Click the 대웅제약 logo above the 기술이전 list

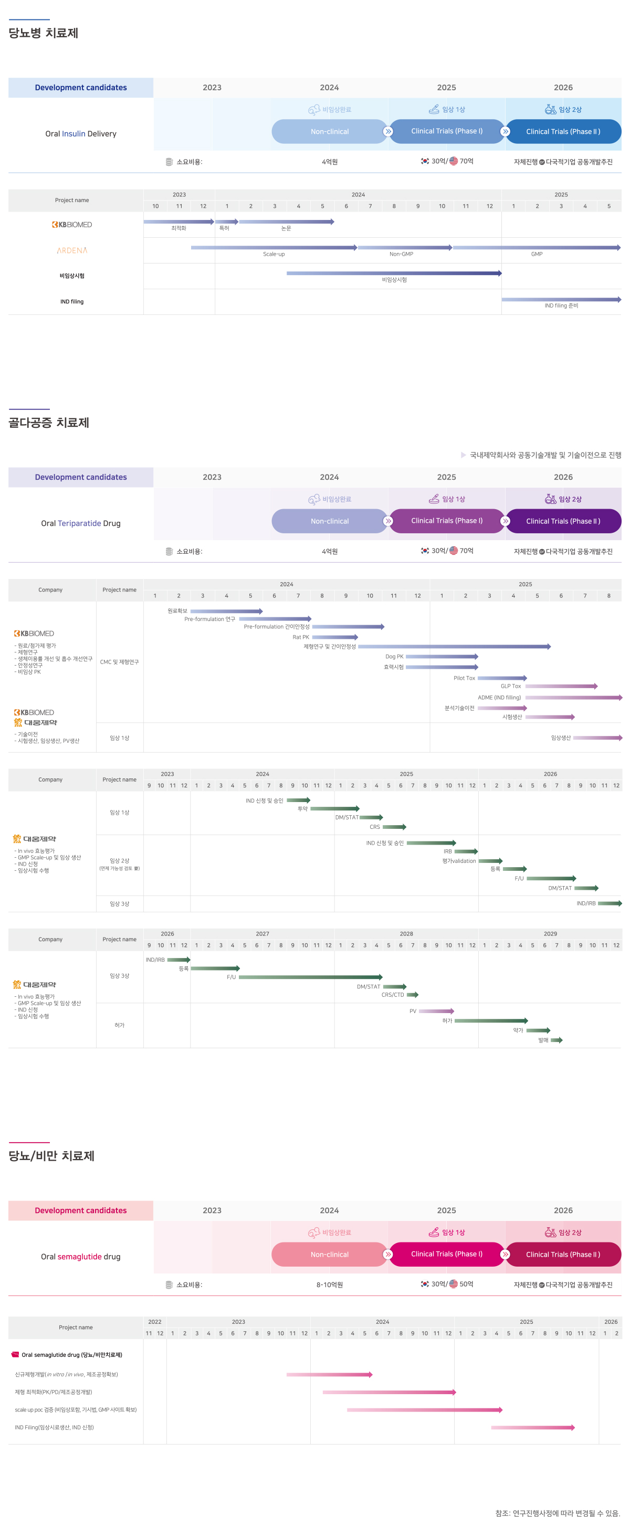point(35,723)
